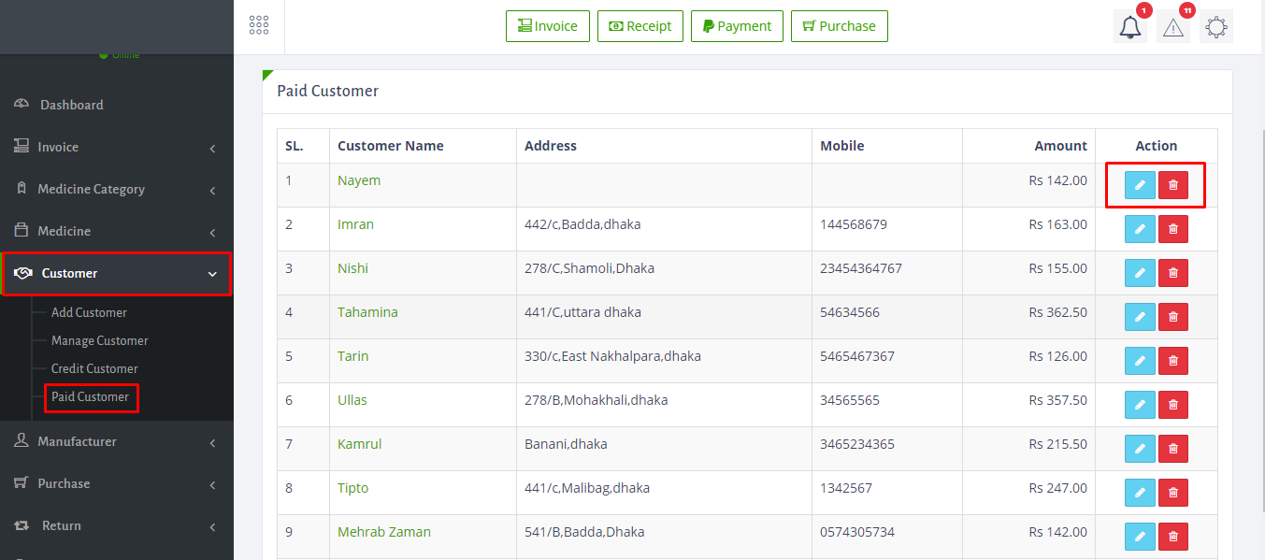Click the Purchase button in top bar
This screenshot has width=1265, height=560.
(839, 26)
